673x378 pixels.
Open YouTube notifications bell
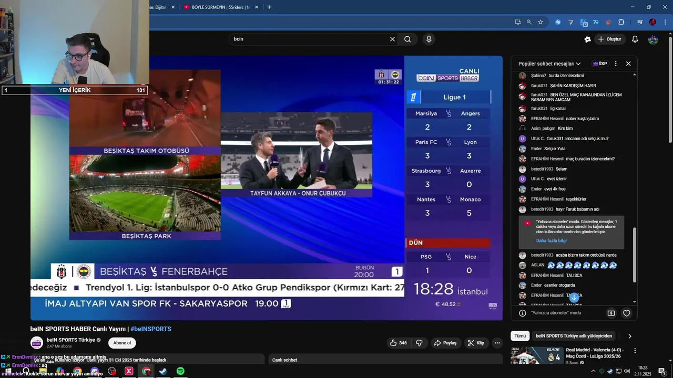pos(635,39)
